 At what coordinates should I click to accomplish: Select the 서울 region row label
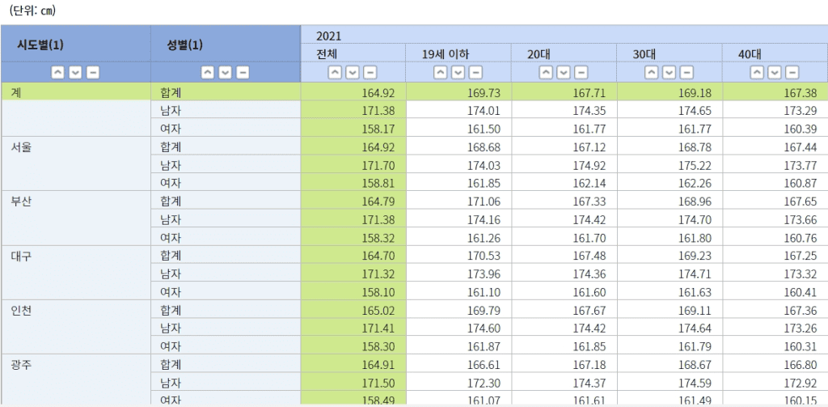[x=22, y=147]
